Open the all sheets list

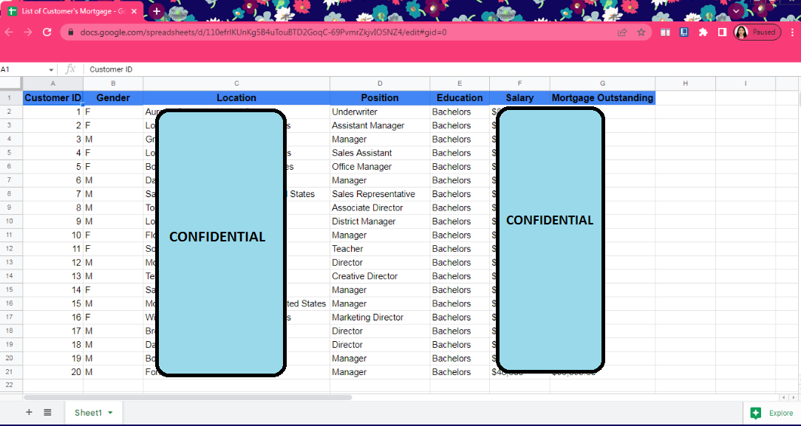(x=47, y=412)
